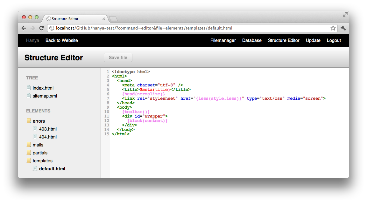Image resolution: width=367 pixels, height=203 pixels.
Task: Collapse the errors folder
Action: click(x=39, y=121)
